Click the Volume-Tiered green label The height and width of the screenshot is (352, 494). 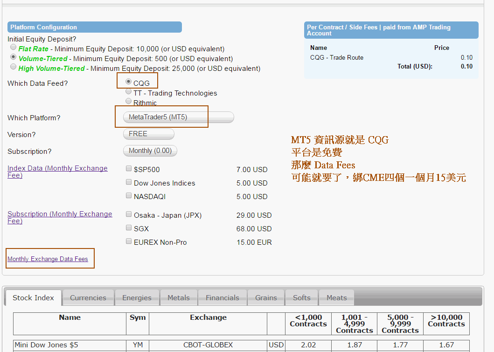tap(43, 59)
